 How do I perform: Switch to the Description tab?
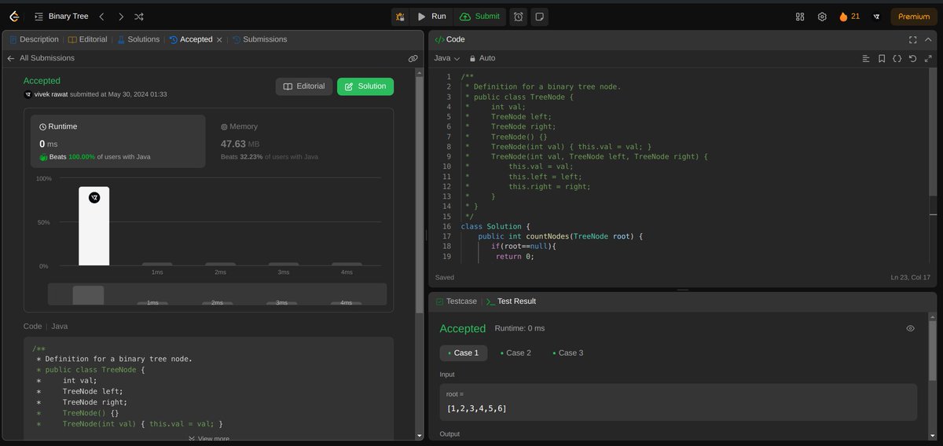pos(34,39)
